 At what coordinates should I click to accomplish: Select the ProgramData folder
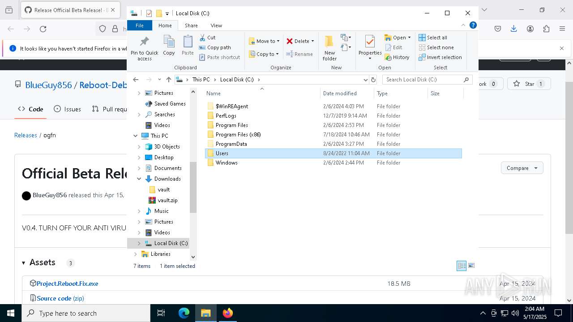(334, 144)
